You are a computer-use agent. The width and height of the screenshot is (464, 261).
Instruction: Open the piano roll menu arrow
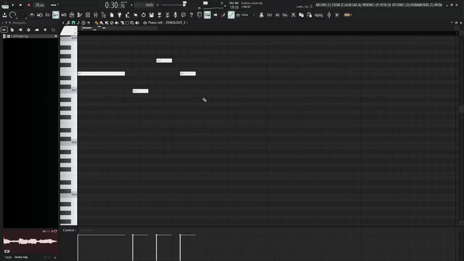pos(63,23)
